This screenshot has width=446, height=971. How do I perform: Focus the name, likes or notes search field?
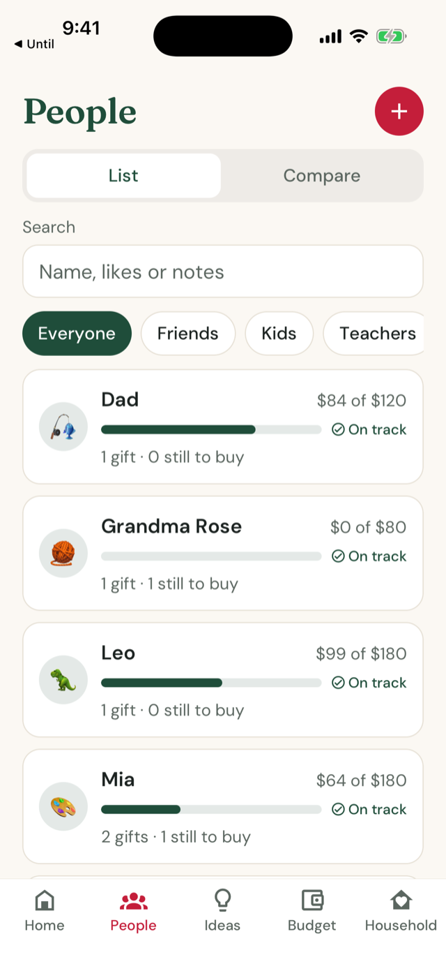click(223, 272)
